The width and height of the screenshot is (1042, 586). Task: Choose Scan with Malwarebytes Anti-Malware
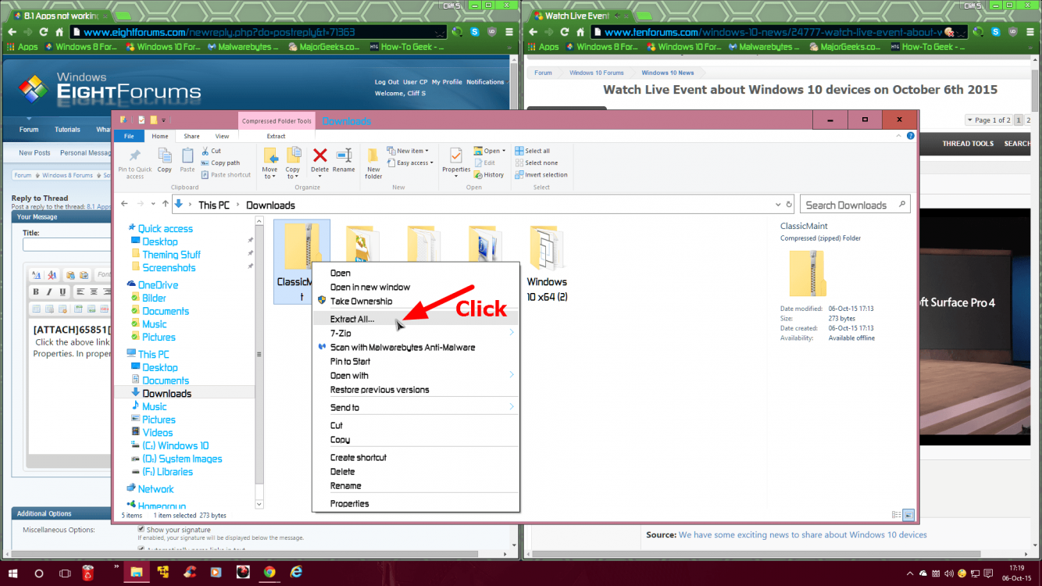point(416,347)
